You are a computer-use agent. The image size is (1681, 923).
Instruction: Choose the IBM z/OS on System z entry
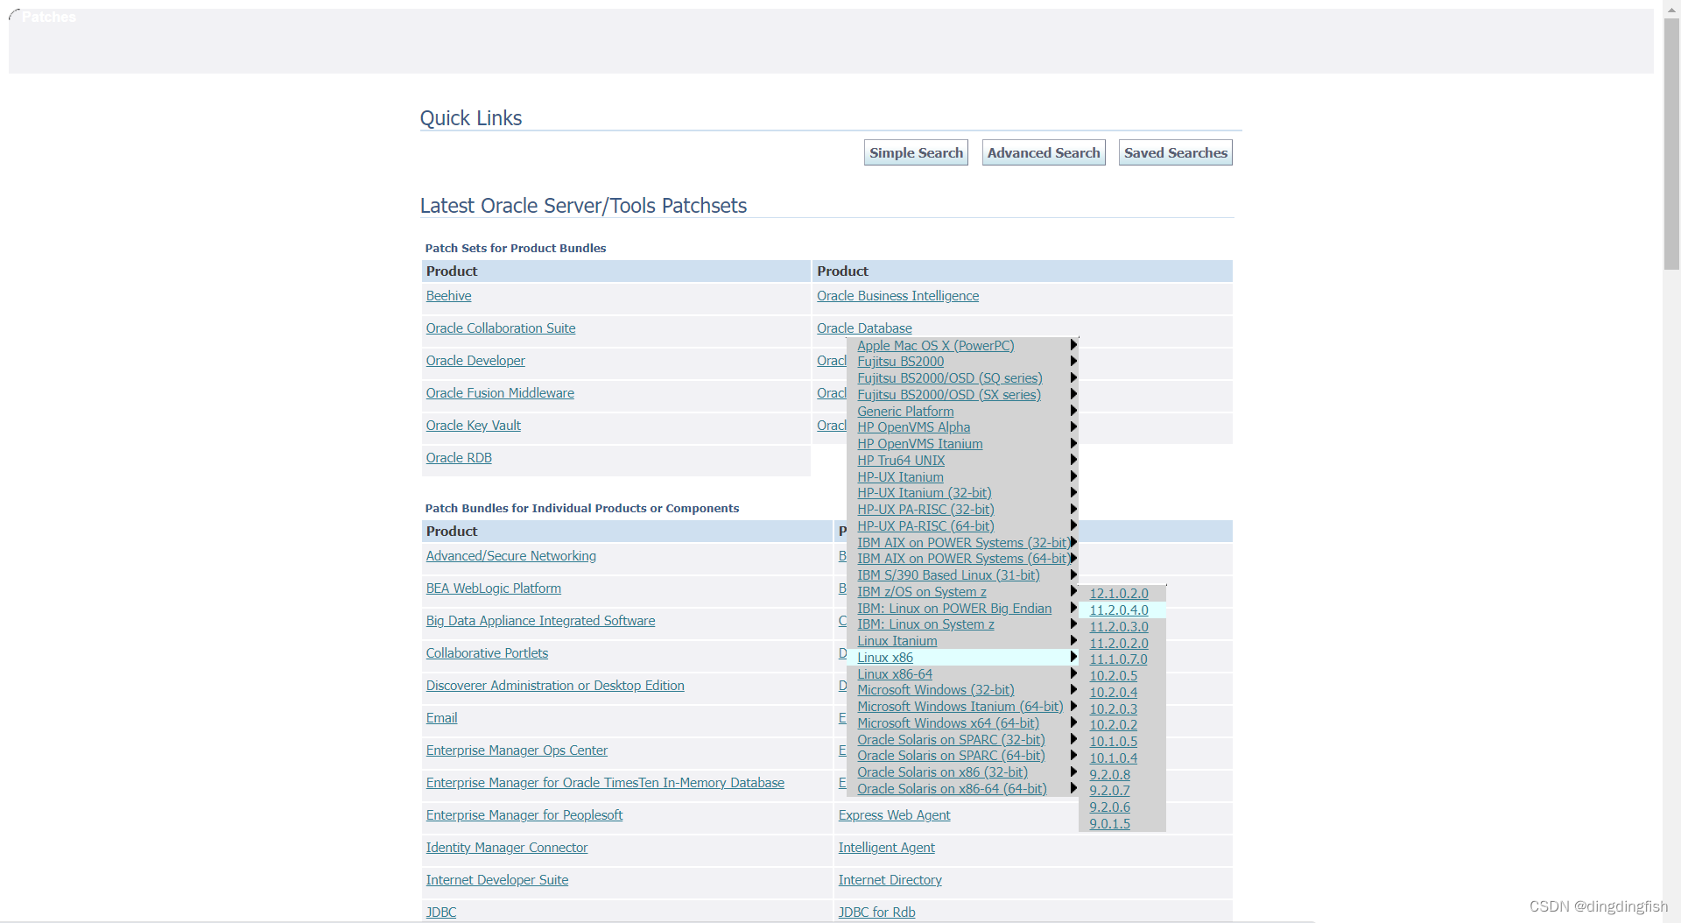pyautogui.click(x=922, y=592)
